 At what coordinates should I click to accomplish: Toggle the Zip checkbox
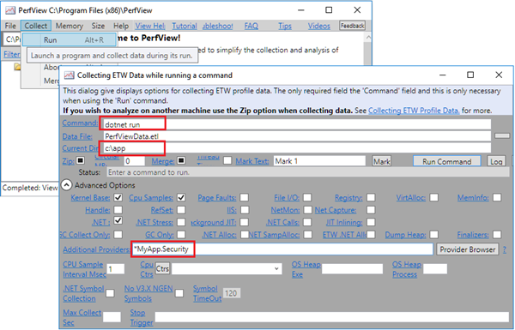tap(80, 161)
